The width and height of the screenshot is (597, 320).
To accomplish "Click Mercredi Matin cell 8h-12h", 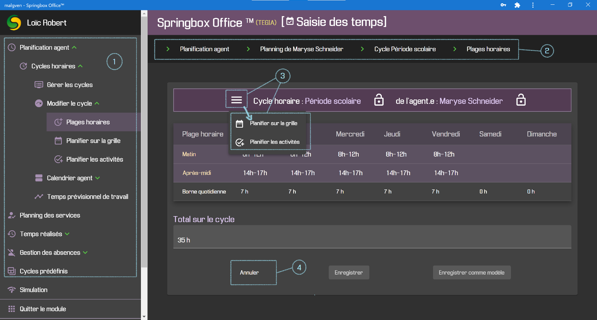I will pos(348,154).
